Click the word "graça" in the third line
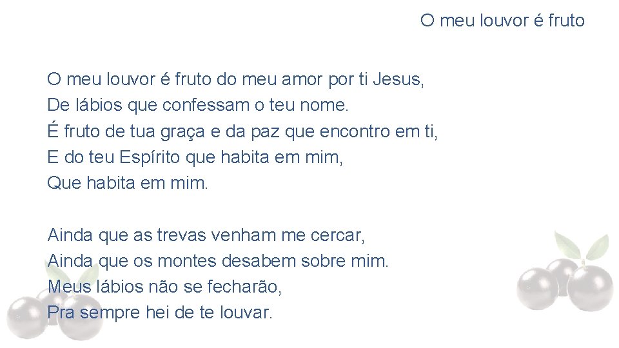The height and width of the screenshot is (348, 619). pyautogui.click(x=182, y=132)
